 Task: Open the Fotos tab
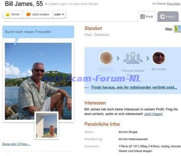click(x=168, y=17)
